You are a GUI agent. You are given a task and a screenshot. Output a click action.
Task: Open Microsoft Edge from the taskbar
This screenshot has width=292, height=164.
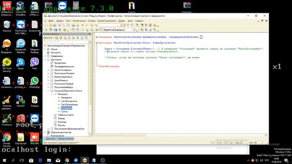pyautogui.click(x=40, y=160)
